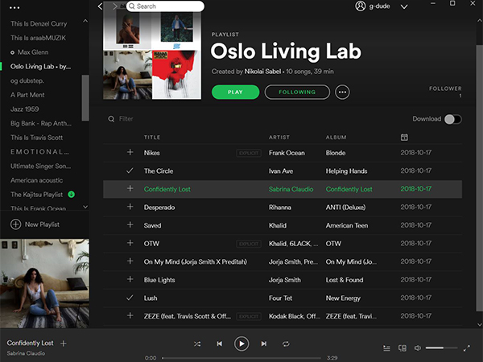Click the g-dude user profile icon
This screenshot has height=362, width=483.
click(x=360, y=6)
